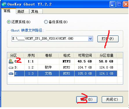The height and width of the screenshot is (109, 129).
Task: Expand the Ghost image path dropdown arrow
Action: pyautogui.click(x=90, y=39)
